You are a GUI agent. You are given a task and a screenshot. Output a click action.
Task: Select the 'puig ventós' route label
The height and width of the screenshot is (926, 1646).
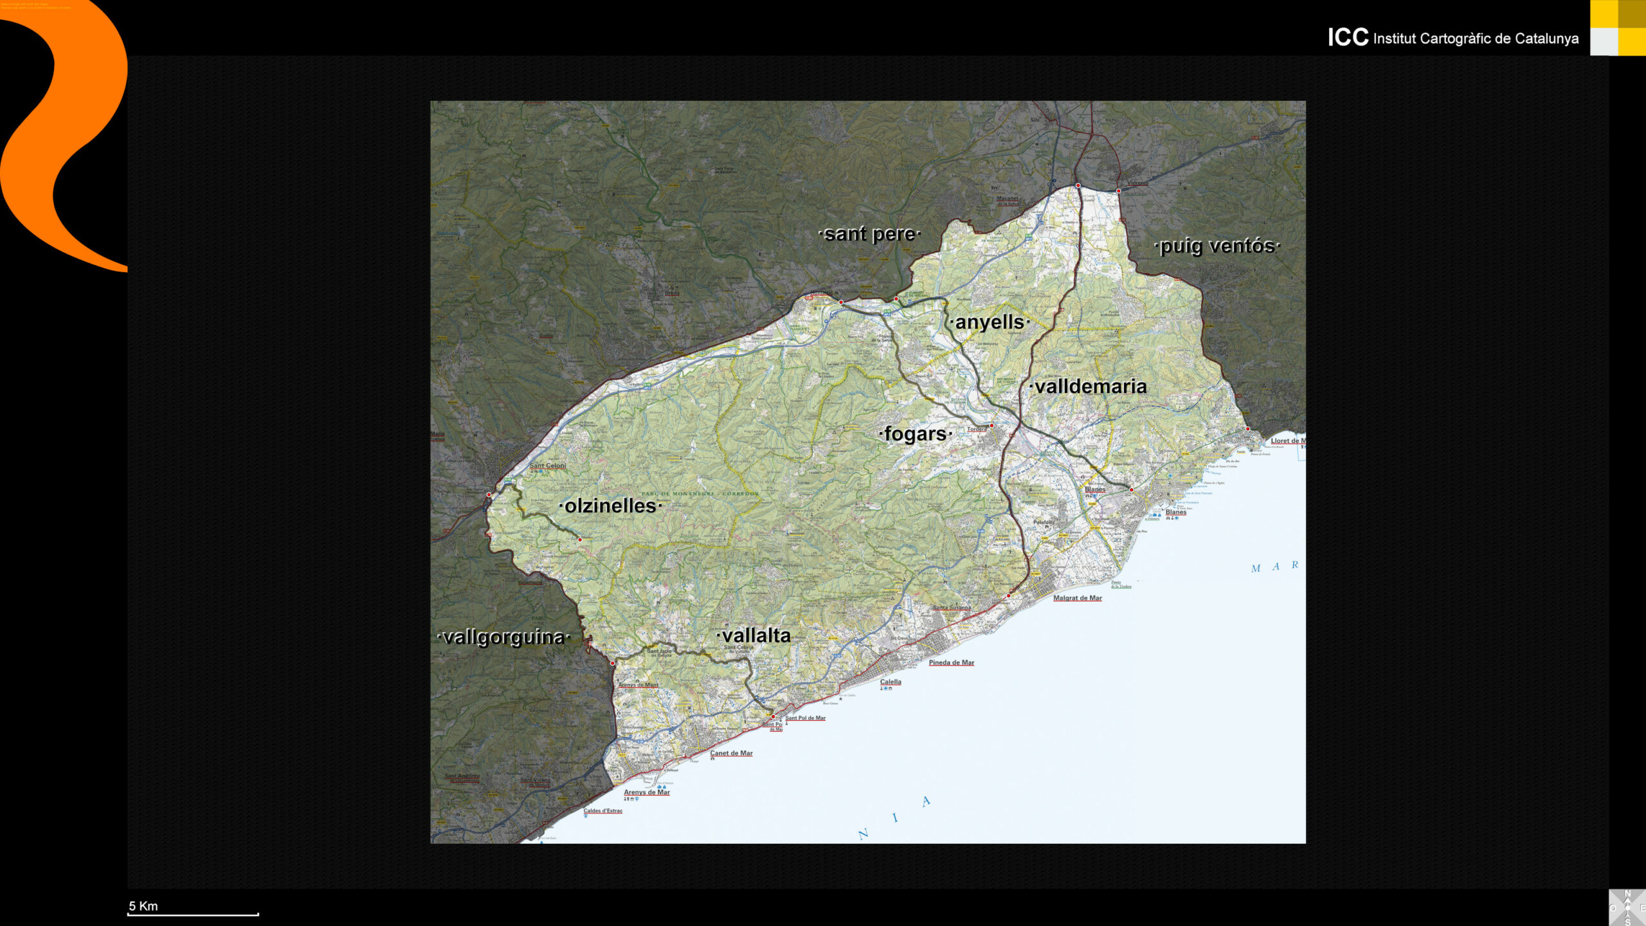click(1217, 246)
